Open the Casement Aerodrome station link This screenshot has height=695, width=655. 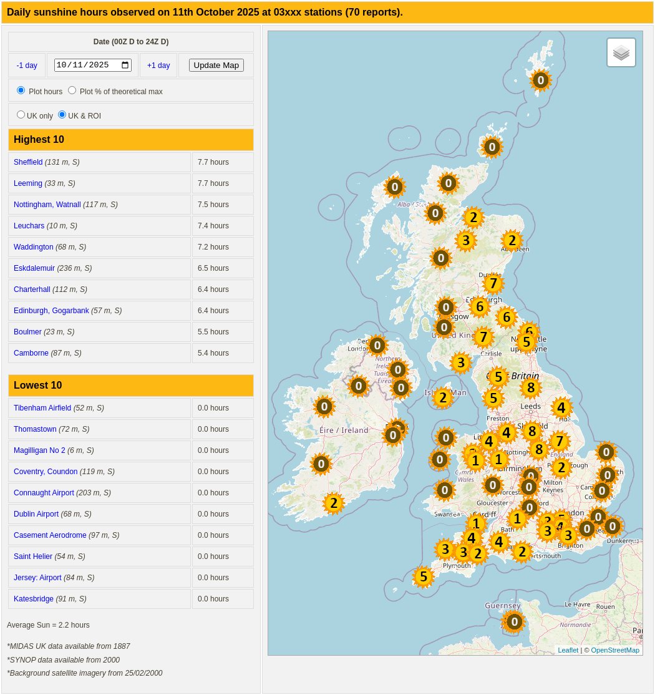[50, 535]
